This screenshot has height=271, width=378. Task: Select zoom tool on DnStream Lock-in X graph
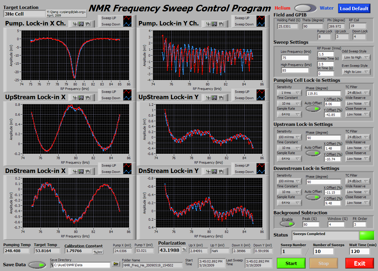pos(81,171)
